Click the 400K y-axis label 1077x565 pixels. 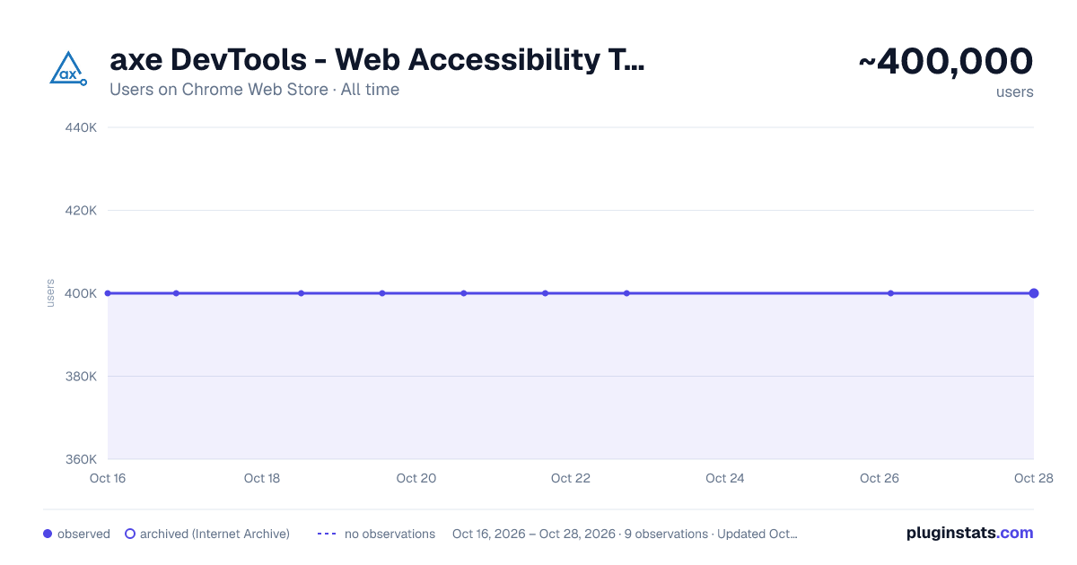(x=82, y=293)
